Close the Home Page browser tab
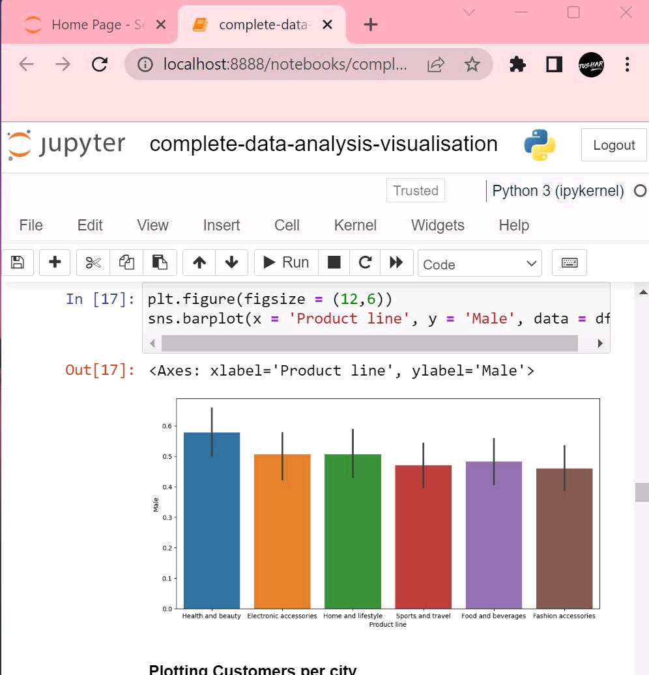Viewport: 649px width, 675px height. [161, 25]
